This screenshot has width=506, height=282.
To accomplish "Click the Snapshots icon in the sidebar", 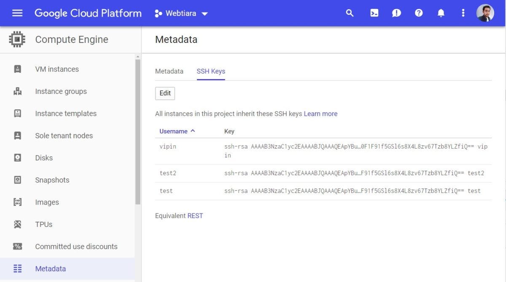I will click(x=17, y=180).
